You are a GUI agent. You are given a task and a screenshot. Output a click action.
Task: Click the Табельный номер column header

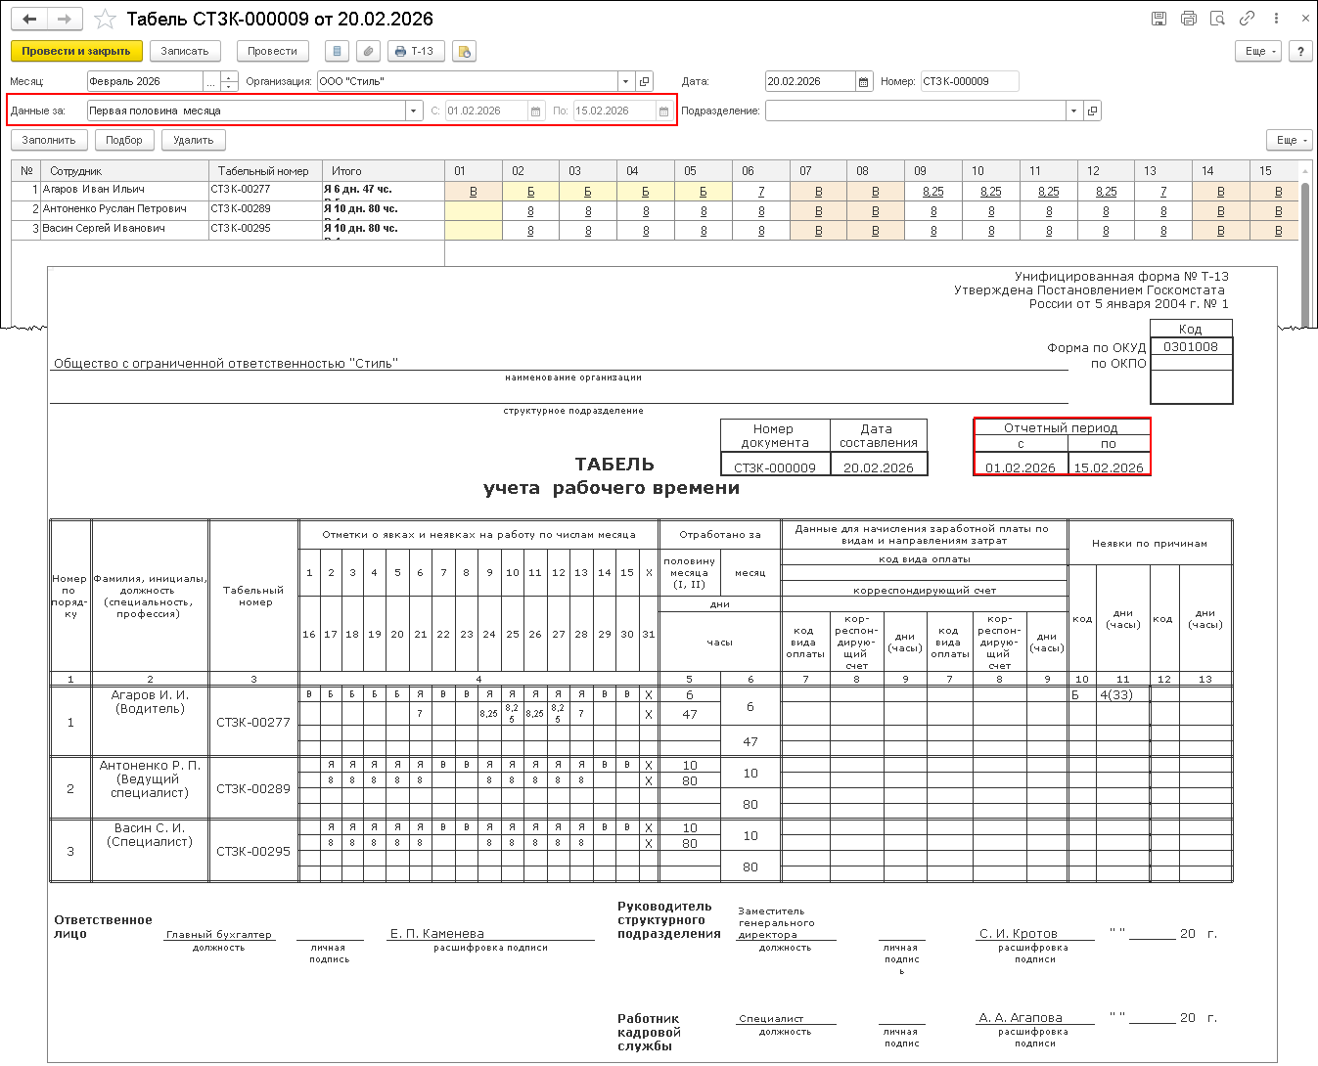(264, 170)
